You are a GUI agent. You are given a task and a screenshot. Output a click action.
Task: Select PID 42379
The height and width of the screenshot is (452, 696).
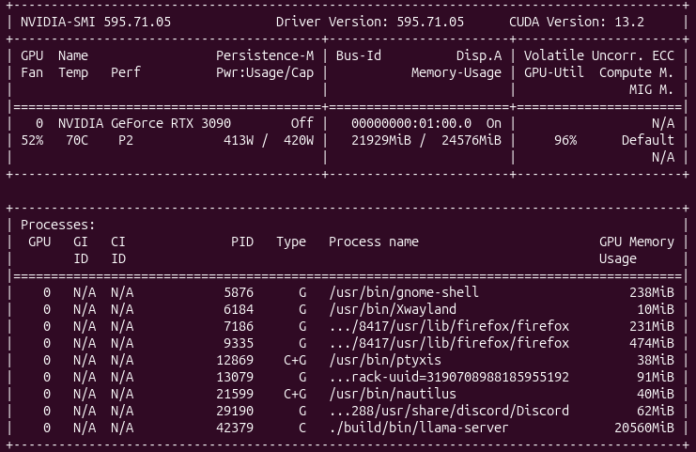pyautogui.click(x=235, y=428)
